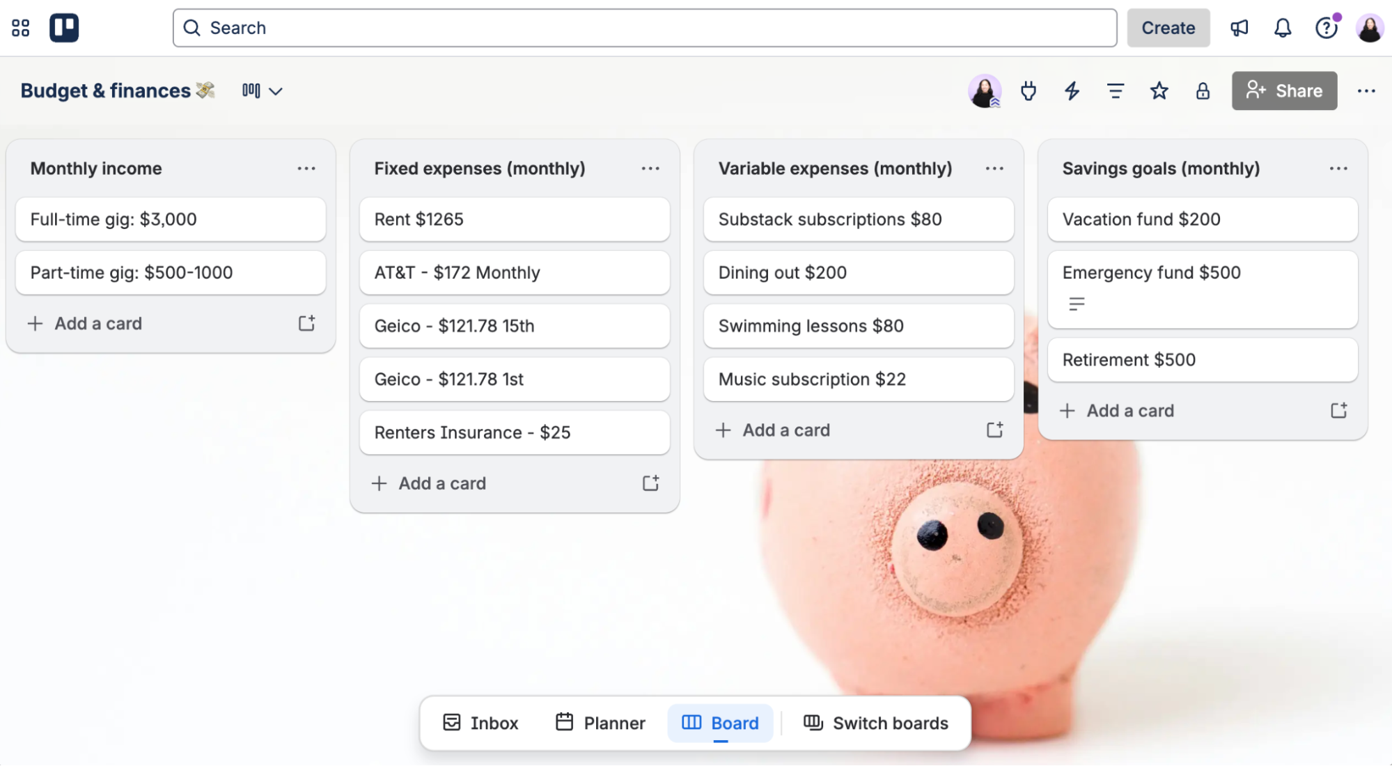This screenshot has height=766, width=1392.
Task: Open board Automation lightning icon
Action: click(x=1072, y=91)
